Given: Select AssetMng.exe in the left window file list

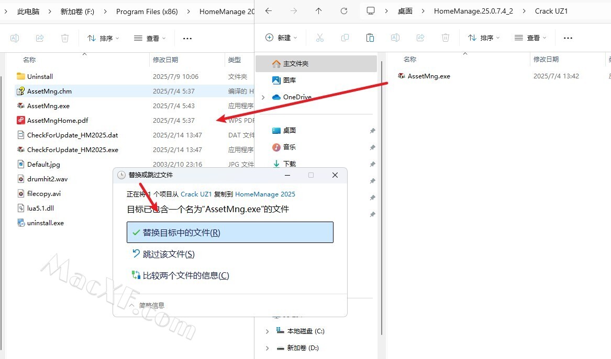Looking at the screenshot, I should 48,106.
